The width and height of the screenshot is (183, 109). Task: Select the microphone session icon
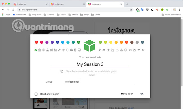(59, 50)
